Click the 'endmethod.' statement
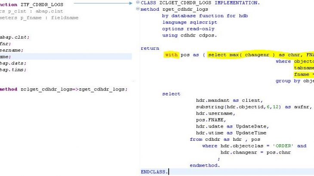Viewport: 314px width, 176px height. click(x=205, y=165)
